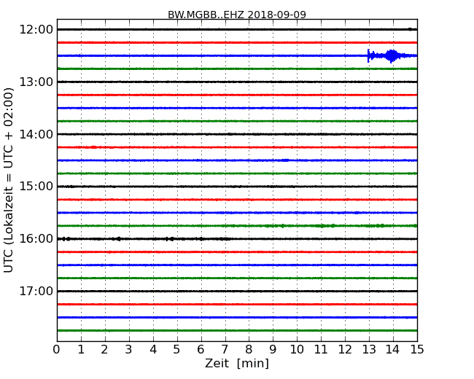474x379 pixels.
Task: Pick minute tick label 14
Action: (x=393, y=350)
